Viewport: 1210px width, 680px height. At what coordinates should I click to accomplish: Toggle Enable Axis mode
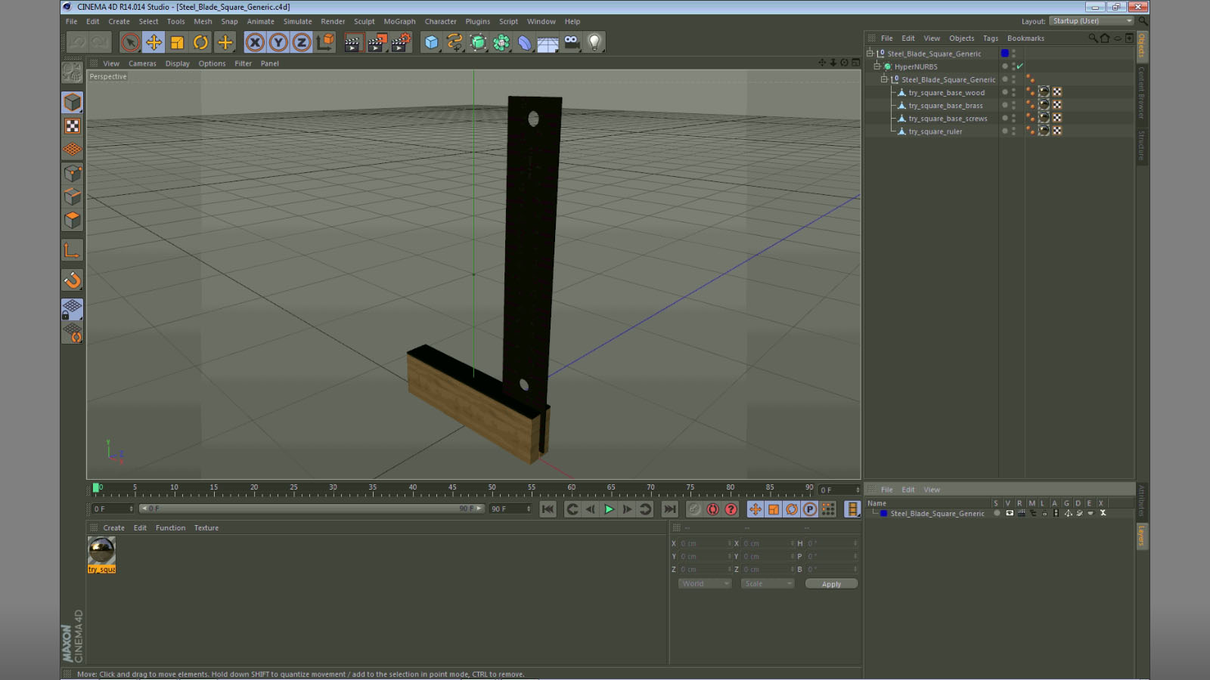click(x=73, y=250)
